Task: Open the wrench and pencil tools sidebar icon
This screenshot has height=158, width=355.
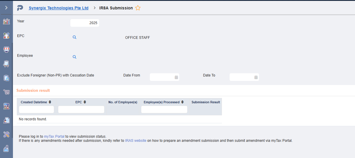Action: tap(6, 134)
